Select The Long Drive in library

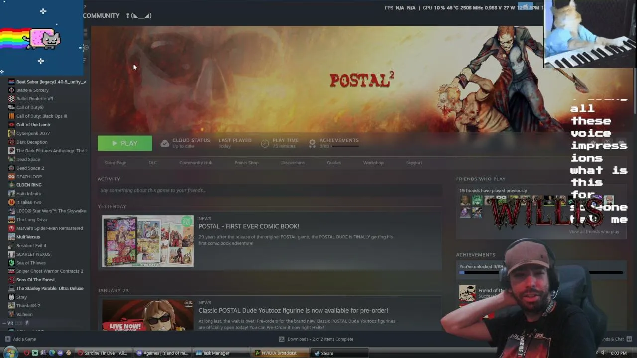pos(32,219)
